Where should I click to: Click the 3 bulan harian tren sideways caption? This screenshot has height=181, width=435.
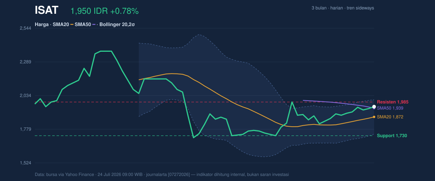point(343,8)
